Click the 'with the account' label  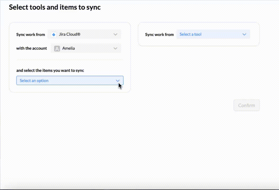tap(31, 48)
